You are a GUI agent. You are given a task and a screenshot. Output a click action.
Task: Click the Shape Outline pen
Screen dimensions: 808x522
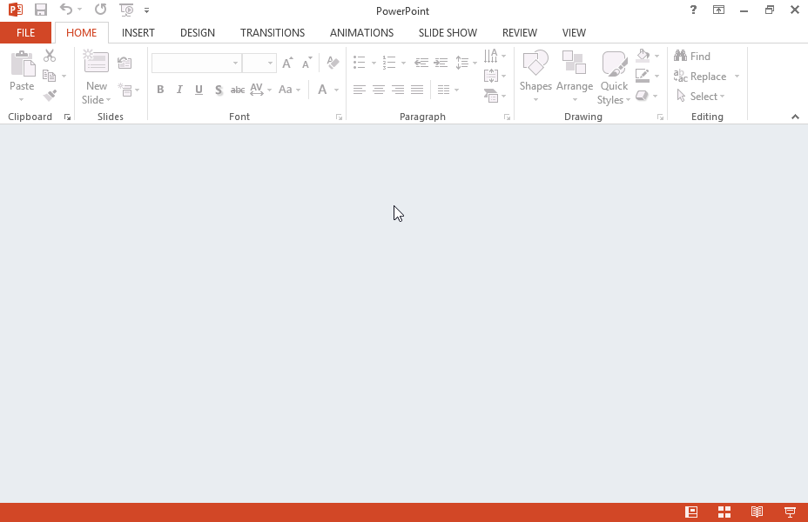[643, 76]
